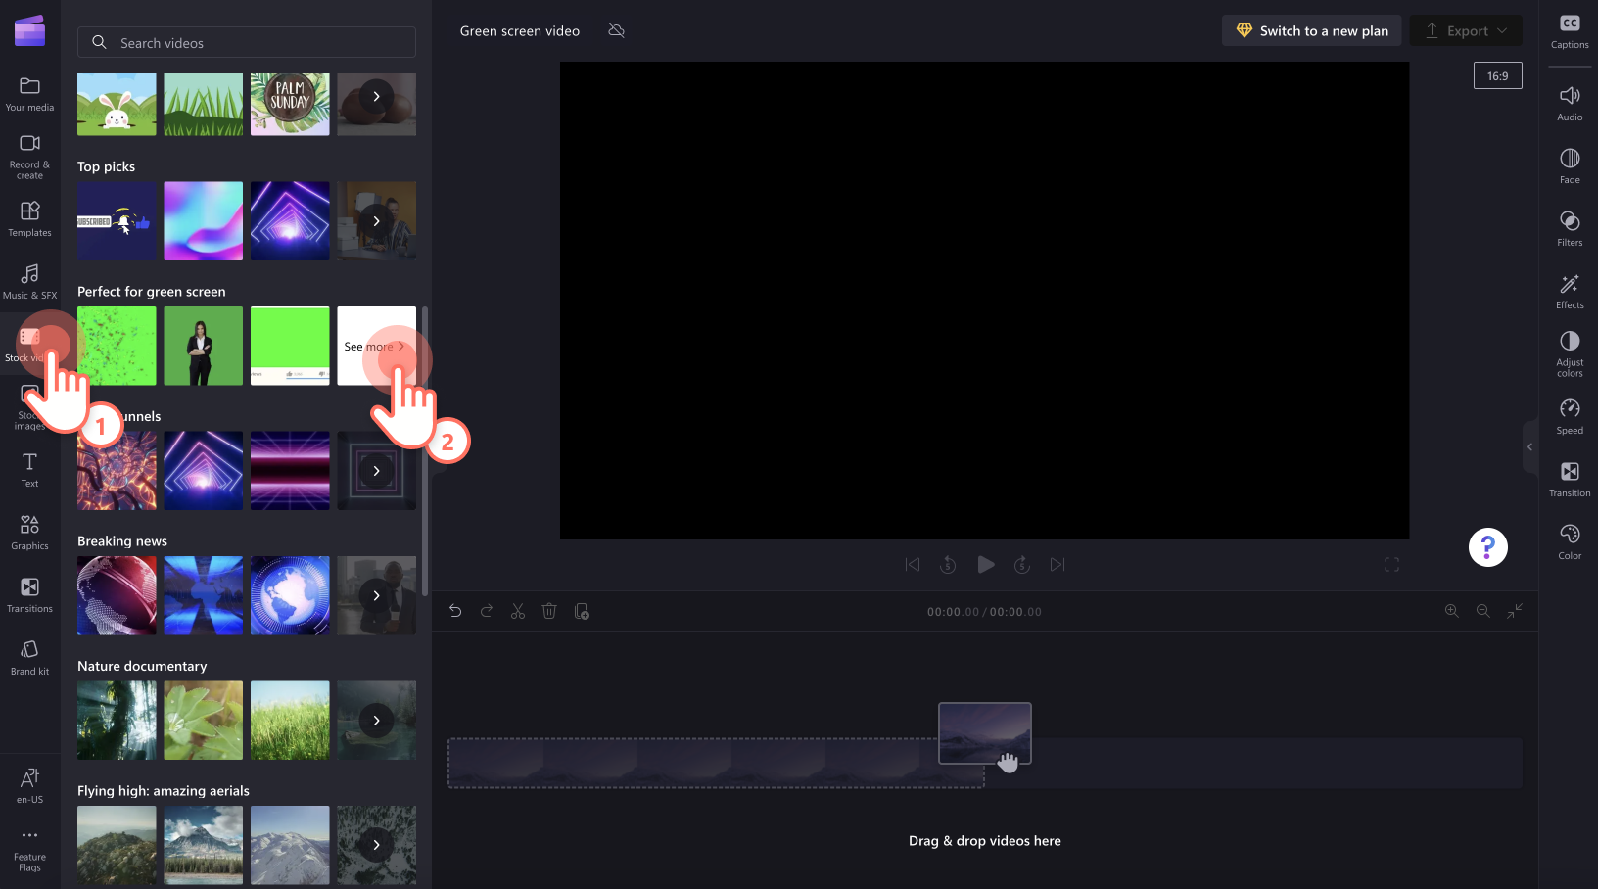Viewport: 1598px width, 889px height.
Task: Open the Templates panel
Action: (29, 218)
